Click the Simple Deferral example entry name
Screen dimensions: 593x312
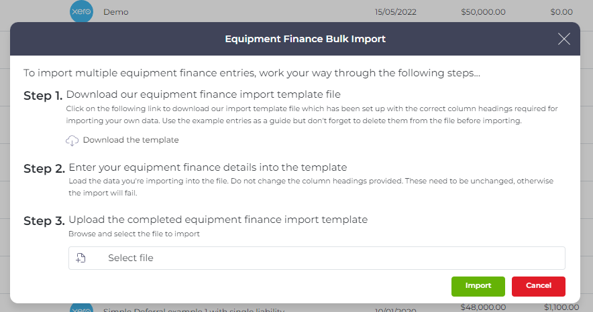point(194,309)
